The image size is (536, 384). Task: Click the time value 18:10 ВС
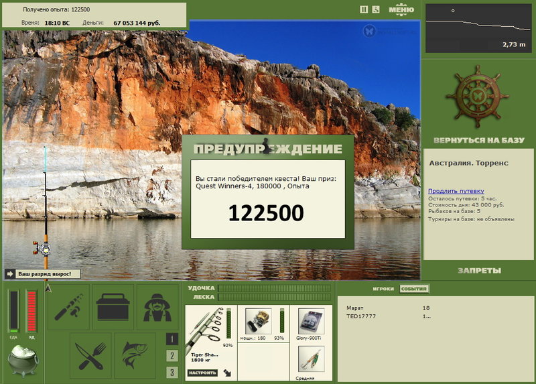click(57, 23)
